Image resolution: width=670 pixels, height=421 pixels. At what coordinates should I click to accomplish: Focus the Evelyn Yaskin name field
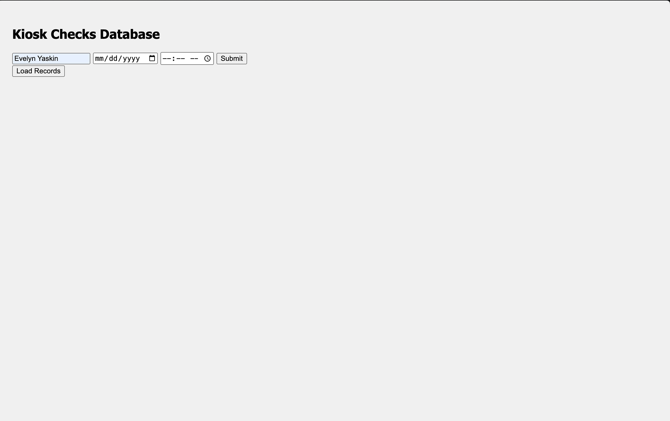coord(51,58)
